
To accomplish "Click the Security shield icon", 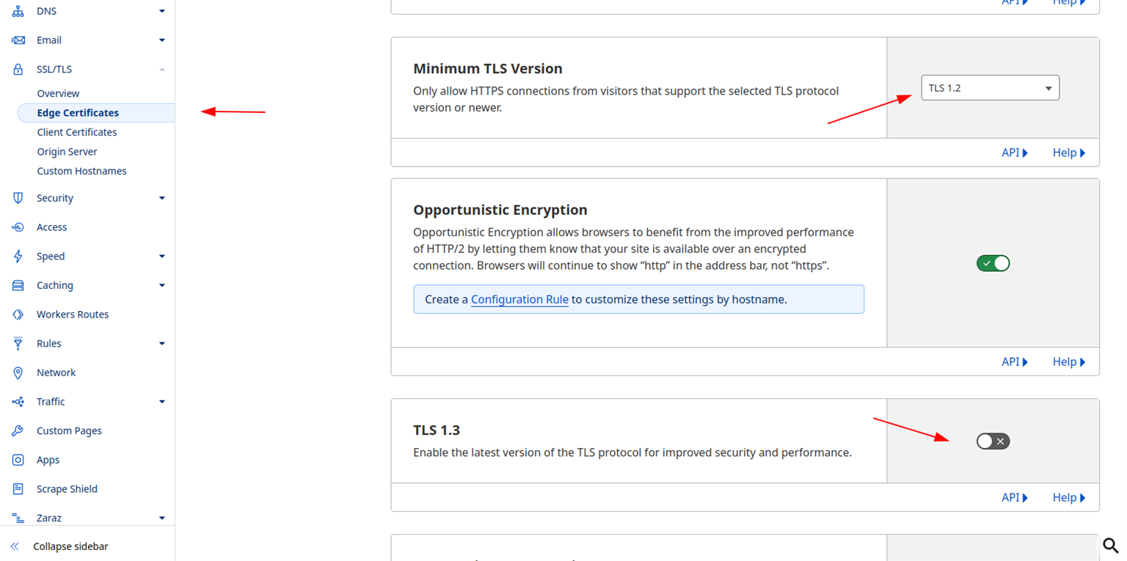I will point(18,198).
